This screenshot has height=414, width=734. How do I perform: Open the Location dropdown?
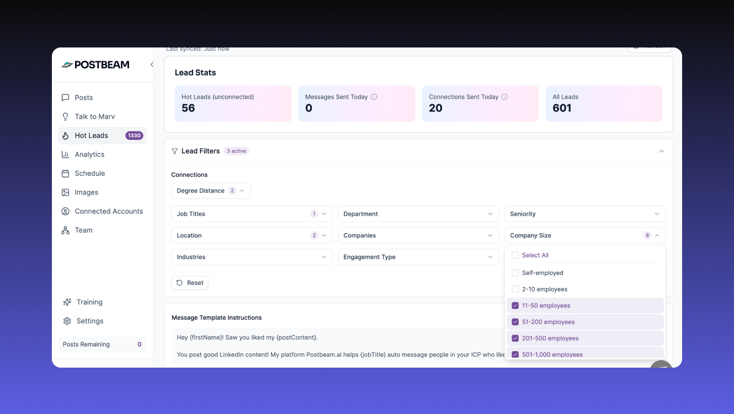(252, 236)
